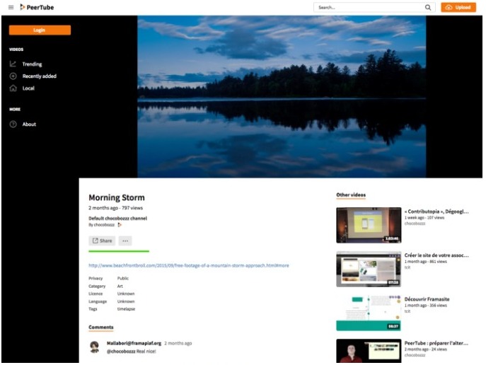Click the Recently added plus icon
The height and width of the screenshot is (365, 486).
tap(13, 76)
